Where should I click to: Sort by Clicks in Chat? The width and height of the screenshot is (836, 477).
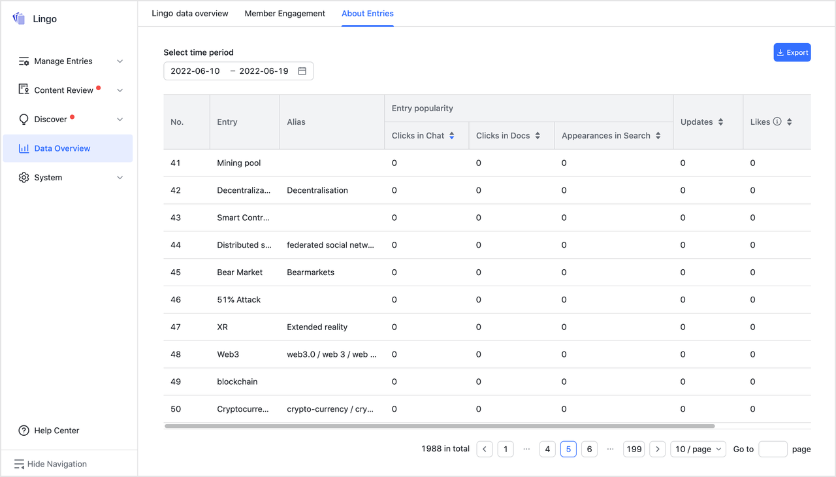pyautogui.click(x=451, y=136)
